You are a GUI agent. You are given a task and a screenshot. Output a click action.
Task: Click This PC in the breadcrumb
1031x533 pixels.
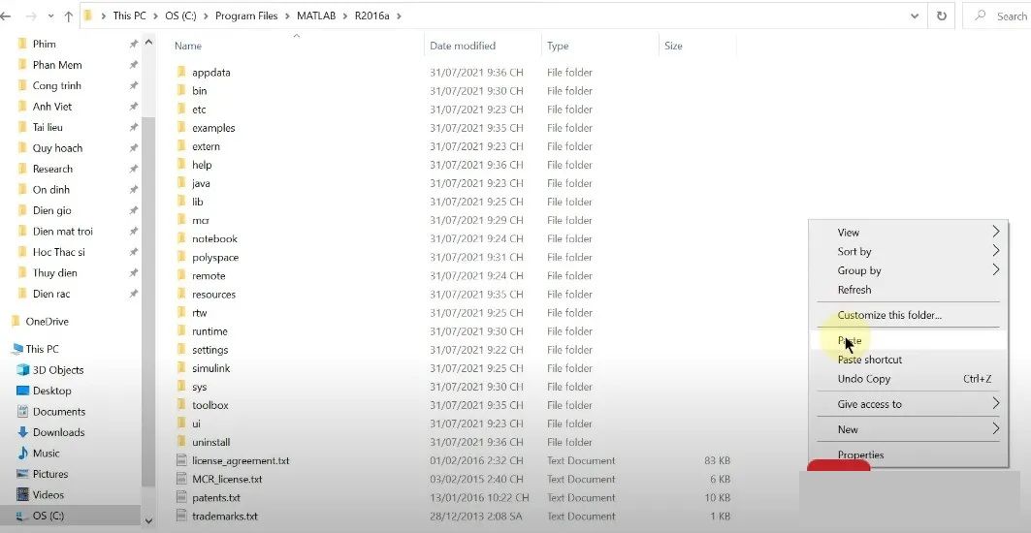(130, 16)
